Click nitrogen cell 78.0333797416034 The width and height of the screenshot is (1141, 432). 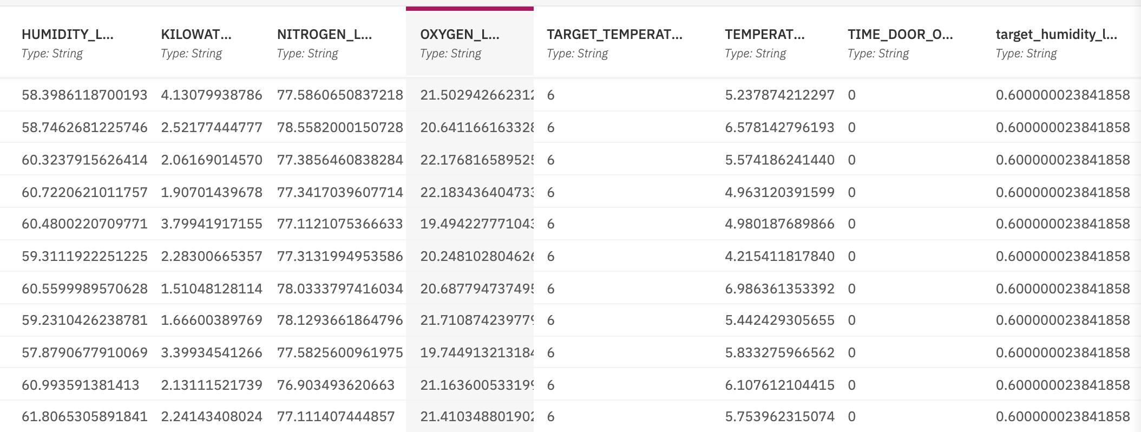(x=340, y=289)
